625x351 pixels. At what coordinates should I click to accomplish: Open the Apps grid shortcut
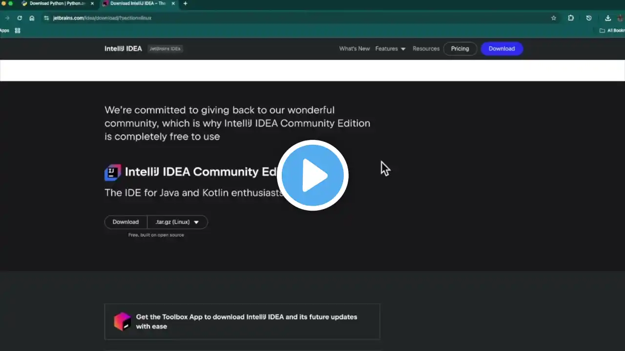[18, 30]
